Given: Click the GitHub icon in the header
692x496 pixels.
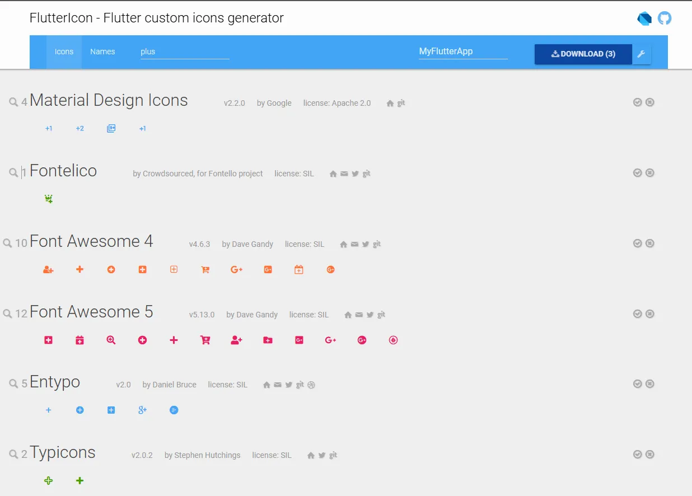Looking at the screenshot, I should pos(664,18).
